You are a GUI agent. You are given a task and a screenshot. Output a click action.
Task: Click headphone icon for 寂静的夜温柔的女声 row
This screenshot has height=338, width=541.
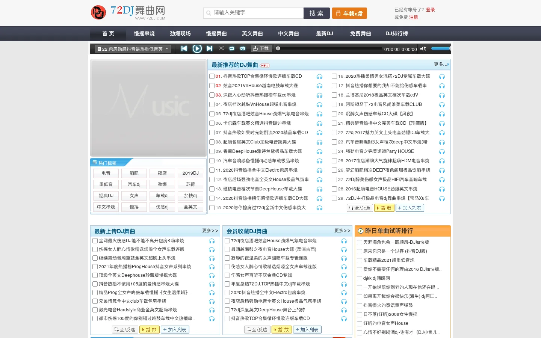pos(344,258)
